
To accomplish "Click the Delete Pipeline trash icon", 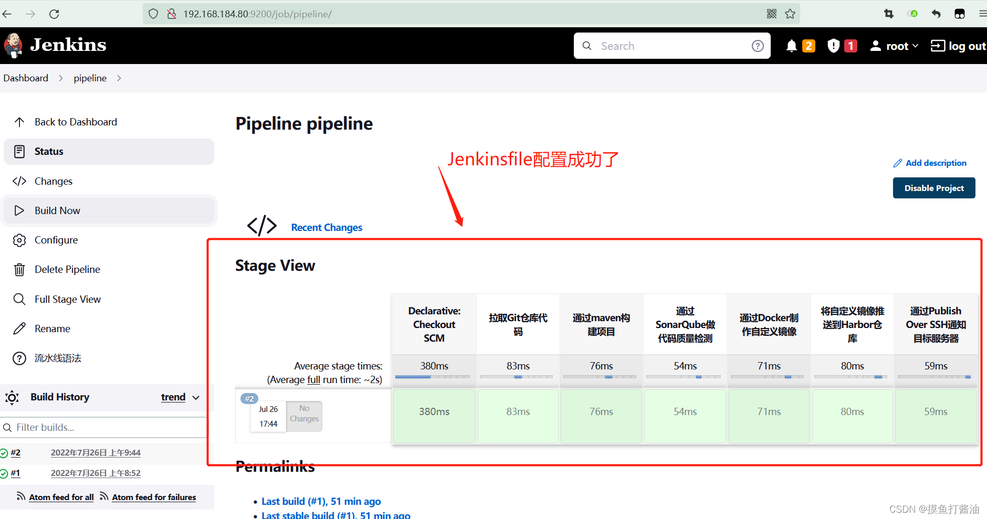I will point(19,270).
